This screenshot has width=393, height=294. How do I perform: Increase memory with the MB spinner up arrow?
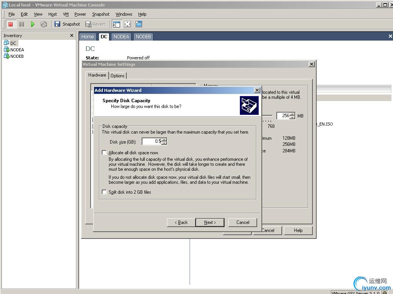pos(292,114)
